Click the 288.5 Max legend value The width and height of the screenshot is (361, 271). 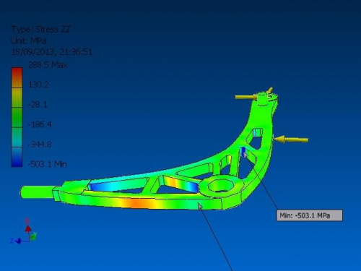point(48,64)
